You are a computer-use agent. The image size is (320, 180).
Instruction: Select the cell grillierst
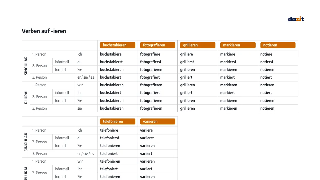(198, 62)
